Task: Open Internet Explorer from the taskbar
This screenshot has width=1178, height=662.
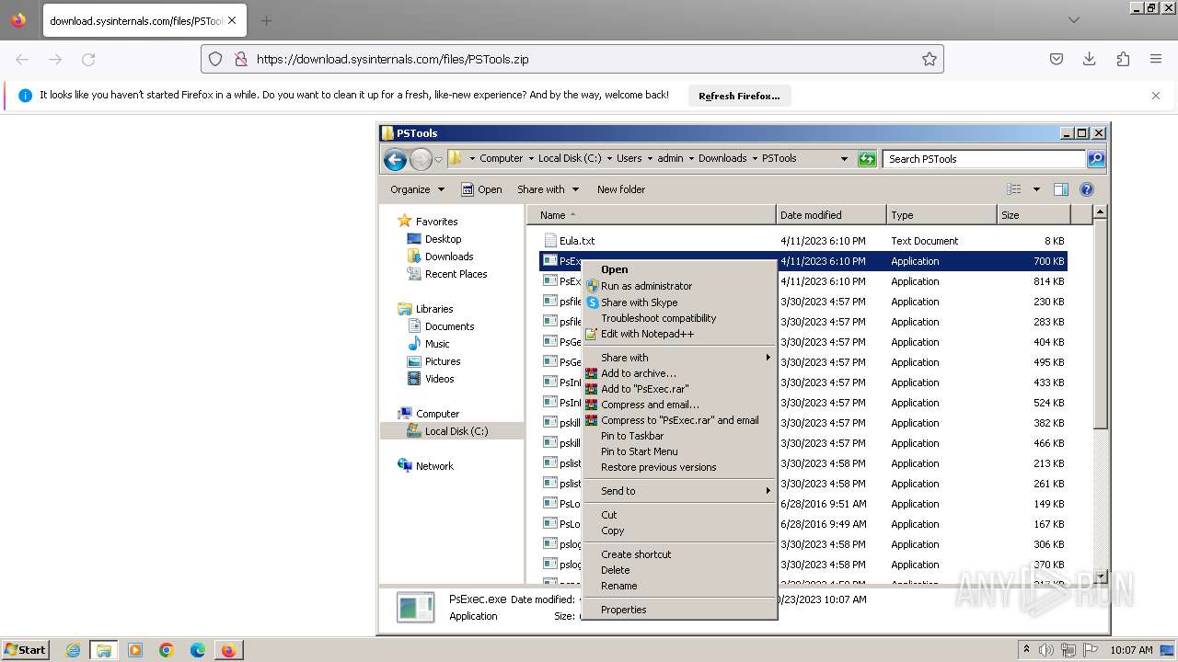Action: [x=73, y=650]
